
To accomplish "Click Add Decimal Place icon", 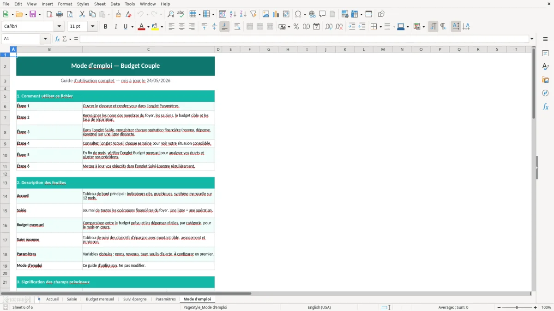I will click(x=329, y=27).
